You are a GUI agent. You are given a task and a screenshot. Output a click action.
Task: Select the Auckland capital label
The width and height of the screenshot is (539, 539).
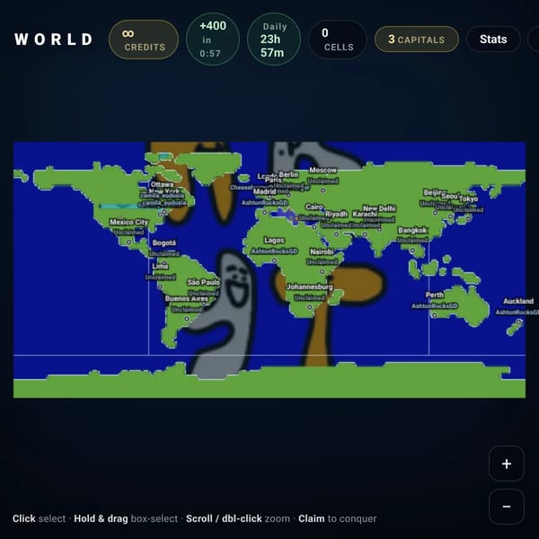tap(518, 301)
